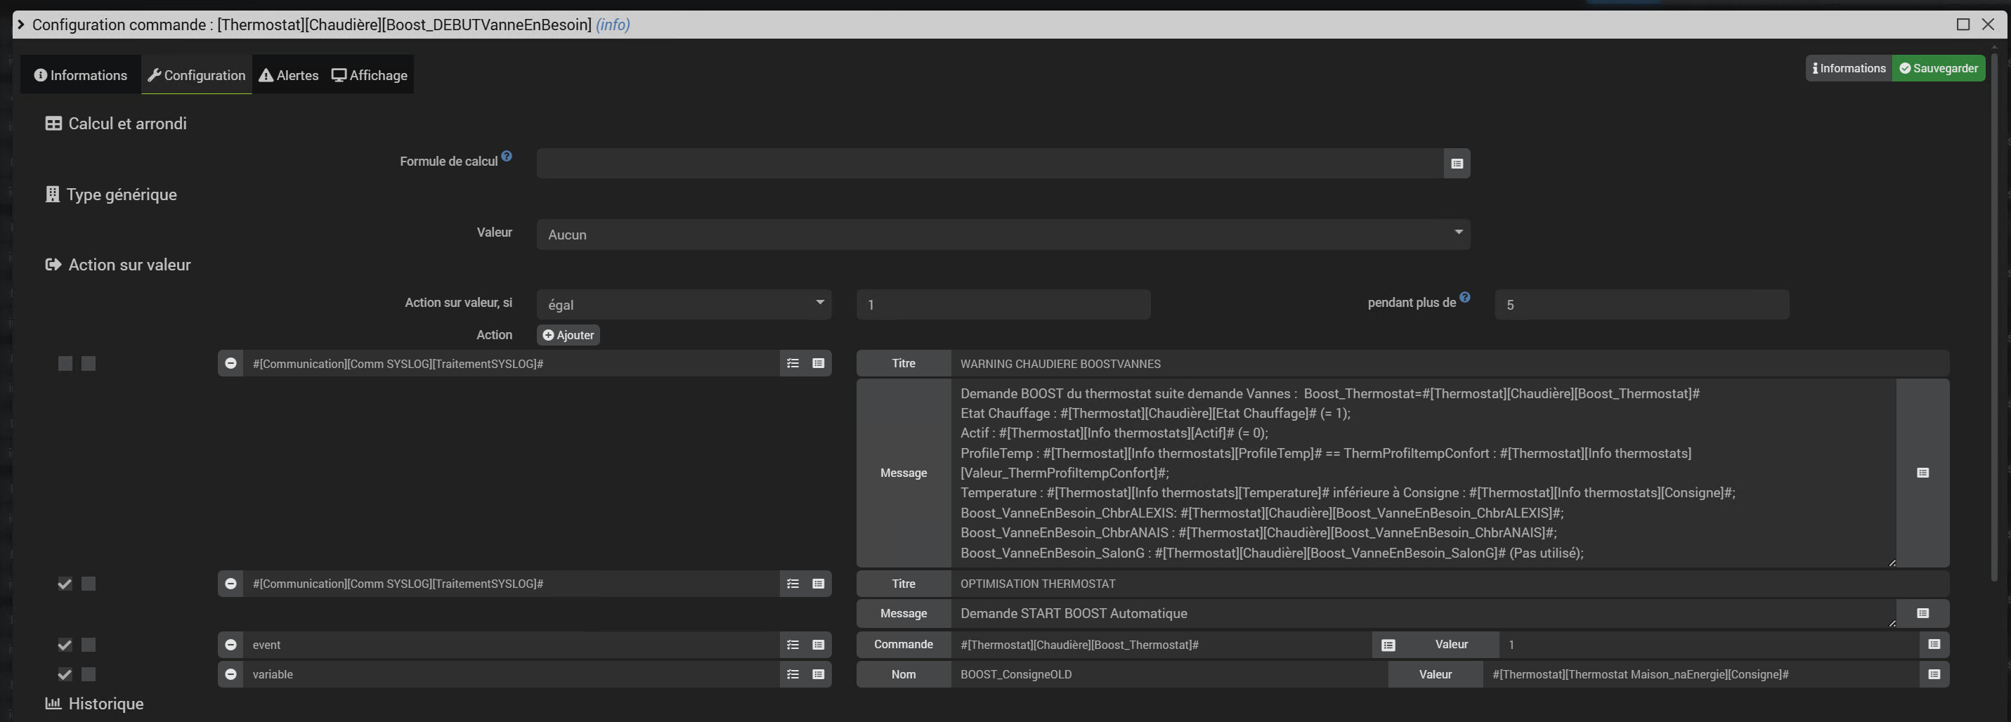
Task: Click the help icon next to pendant plus de
Action: pos(1464,297)
